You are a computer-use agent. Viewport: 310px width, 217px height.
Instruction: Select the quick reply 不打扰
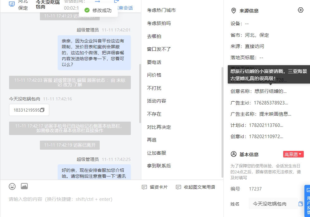pyautogui.click(x=154, y=88)
